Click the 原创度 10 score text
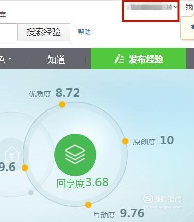The height and width of the screenshot is (222, 194). tap(153, 141)
